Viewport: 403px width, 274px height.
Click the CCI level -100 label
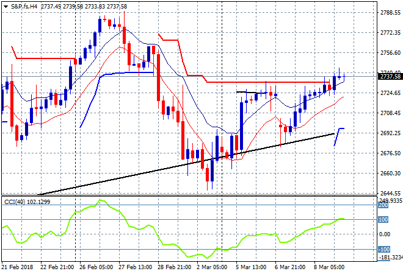(384, 250)
